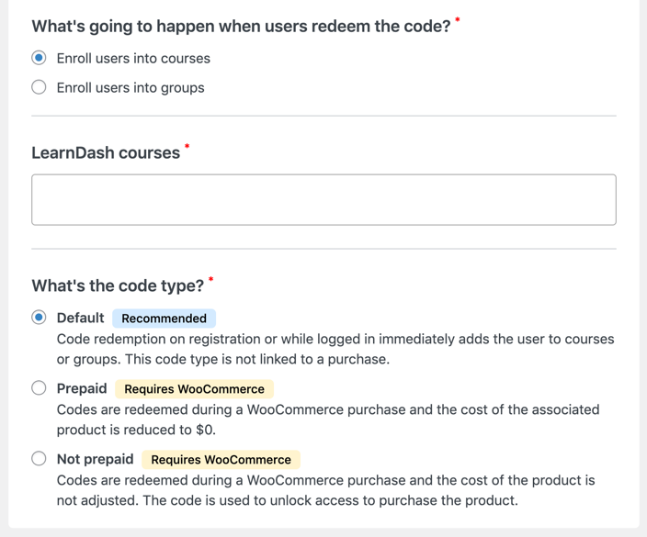
Task: Click the heading asking what happens on redeem
Action: pyautogui.click(x=241, y=27)
